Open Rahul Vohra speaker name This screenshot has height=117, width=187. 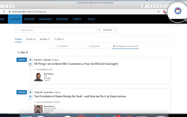pos(49,106)
